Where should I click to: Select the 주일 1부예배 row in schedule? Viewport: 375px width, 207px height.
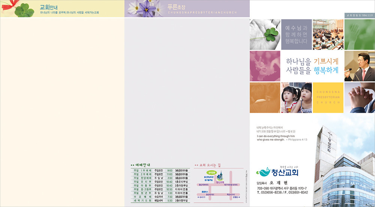click(x=160, y=170)
